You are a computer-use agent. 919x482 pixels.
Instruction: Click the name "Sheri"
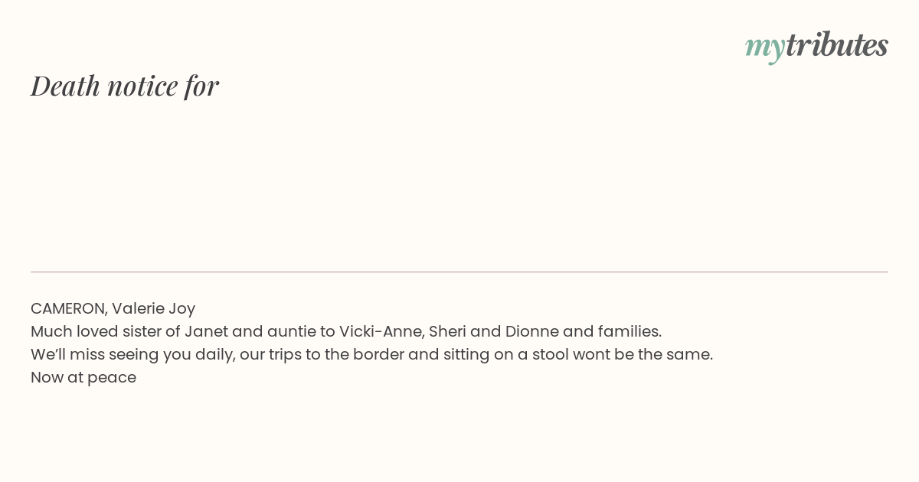[447, 331]
